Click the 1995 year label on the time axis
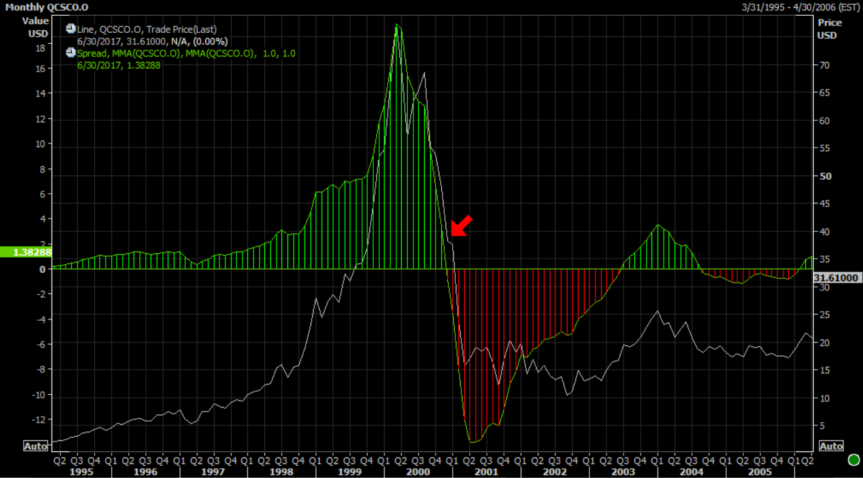 pos(81,471)
